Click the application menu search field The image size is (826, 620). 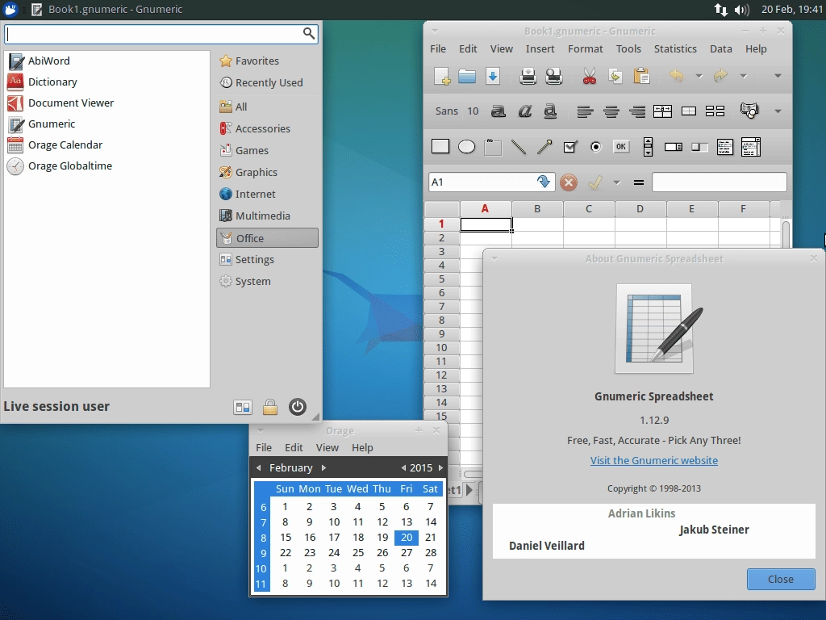tap(161, 34)
